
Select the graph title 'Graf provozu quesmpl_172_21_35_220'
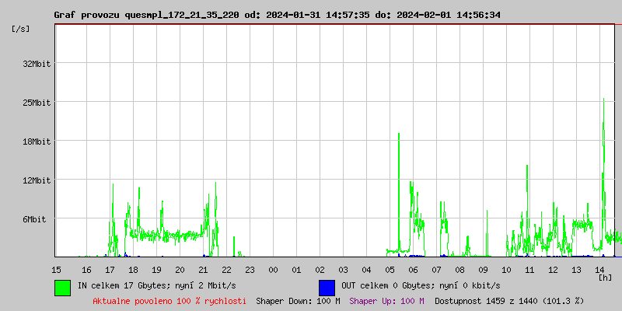click(x=146, y=15)
